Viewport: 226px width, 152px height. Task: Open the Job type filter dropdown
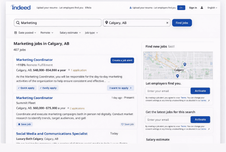click(91, 33)
